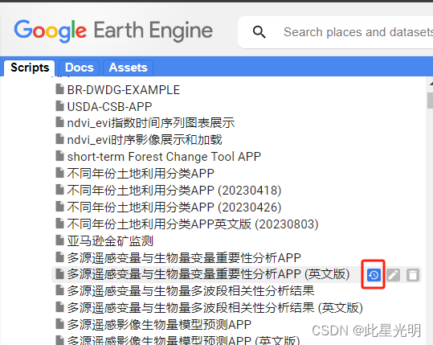Viewport: 433px width, 345px height.
Task: Open revision history for 多源遥感变量与生物量变量重要性分析APP (英文版)
Action: tap(374, 275)
